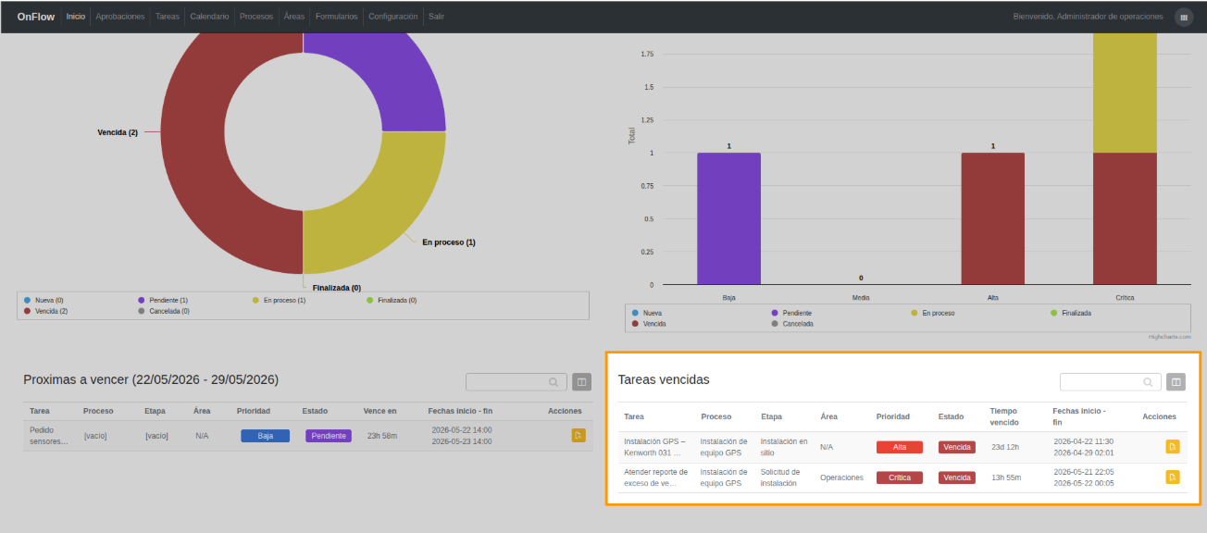Viewport: 1207px width, 533px height.
Task: Focus the Tareas vencidas search field
Action: click(x=1110, y=382)
